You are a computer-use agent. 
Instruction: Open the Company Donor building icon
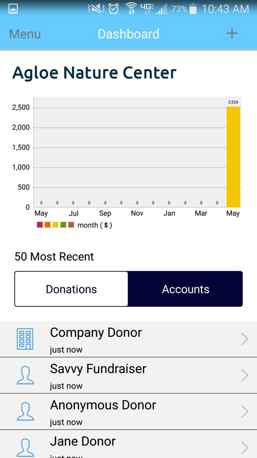pyautogui.click(x=25, y=339)
